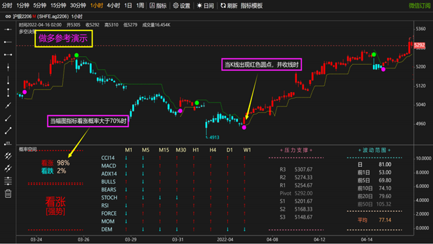Screen dimensions: 433x244
Task: Select the horizontal line drawing tool
Action: pos(8,29)
